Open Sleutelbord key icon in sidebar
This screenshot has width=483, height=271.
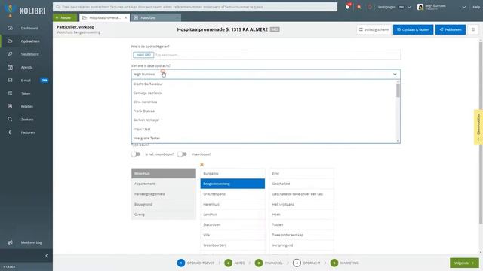10,54
